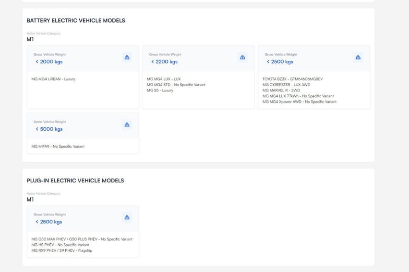Click 'MG S5 - Luxury' entry
The image size is (409, 272).
pyautogui.click(x=160, y=91)
